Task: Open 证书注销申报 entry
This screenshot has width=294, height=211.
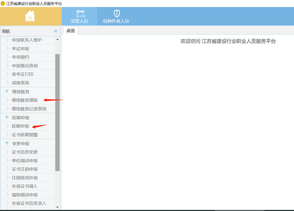Action: [25, 169]
